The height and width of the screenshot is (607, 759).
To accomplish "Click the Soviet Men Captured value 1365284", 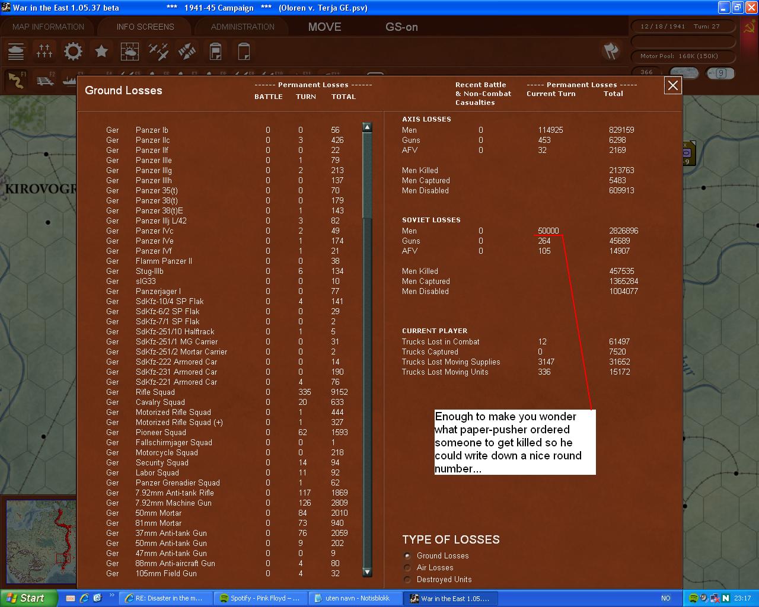I will 624,281.
